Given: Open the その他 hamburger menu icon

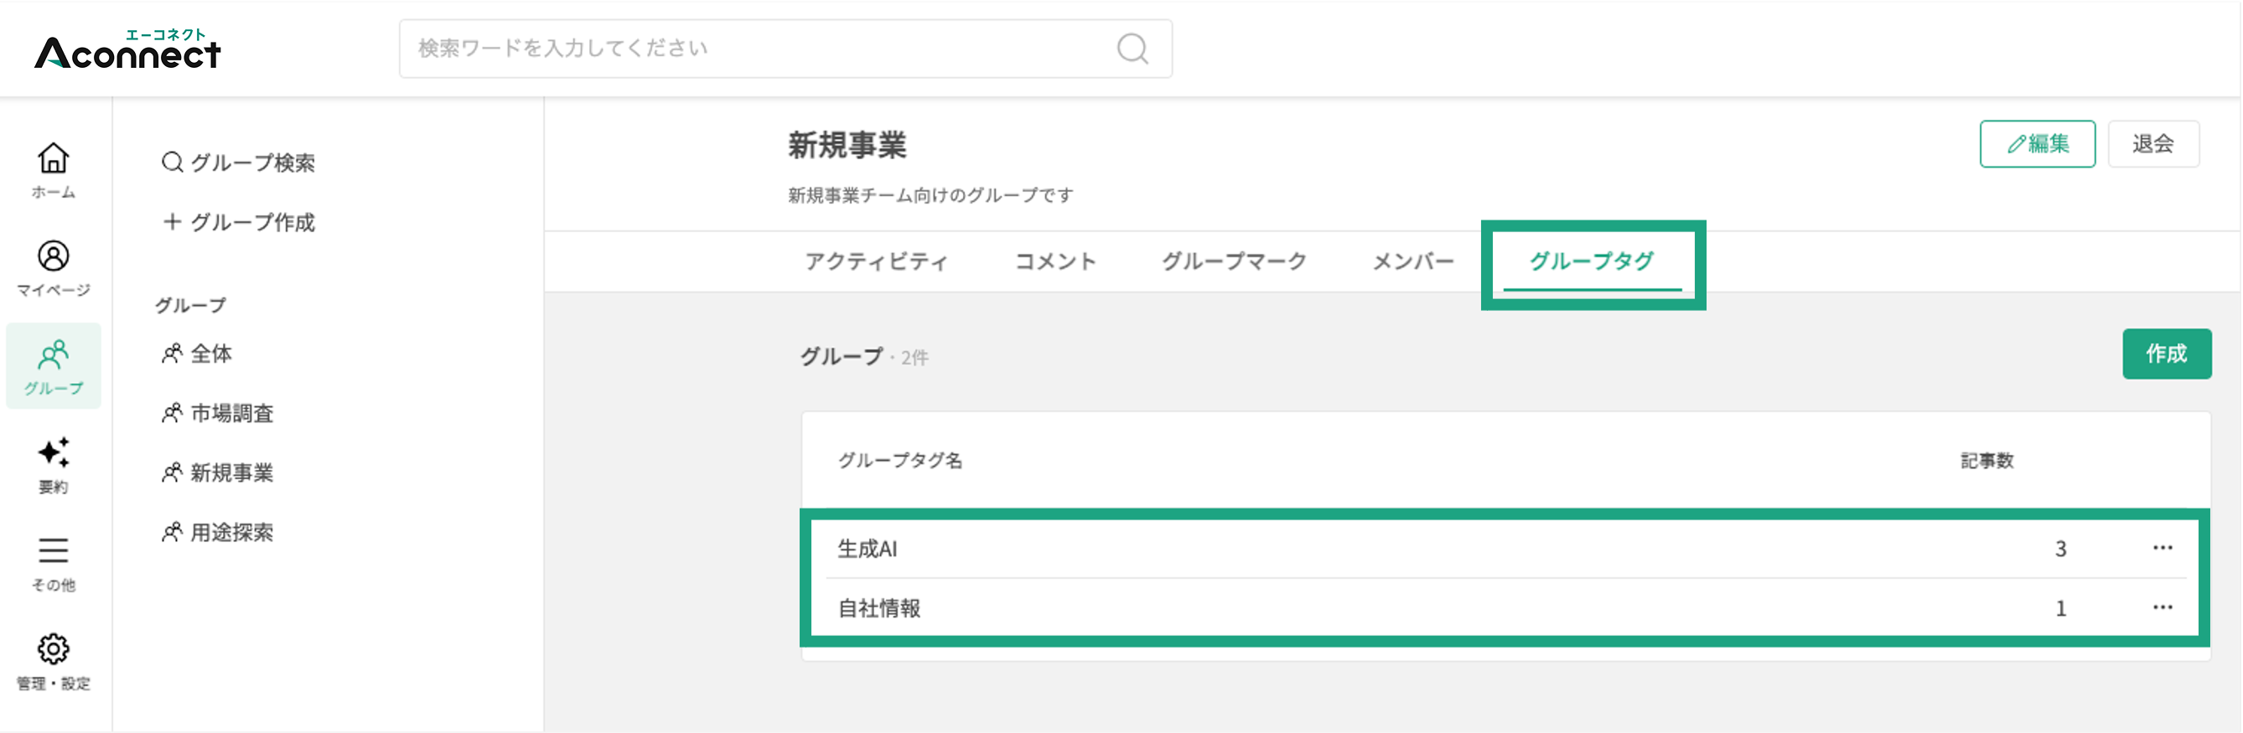Looking at the screenshot, I should tap(53, 550).
